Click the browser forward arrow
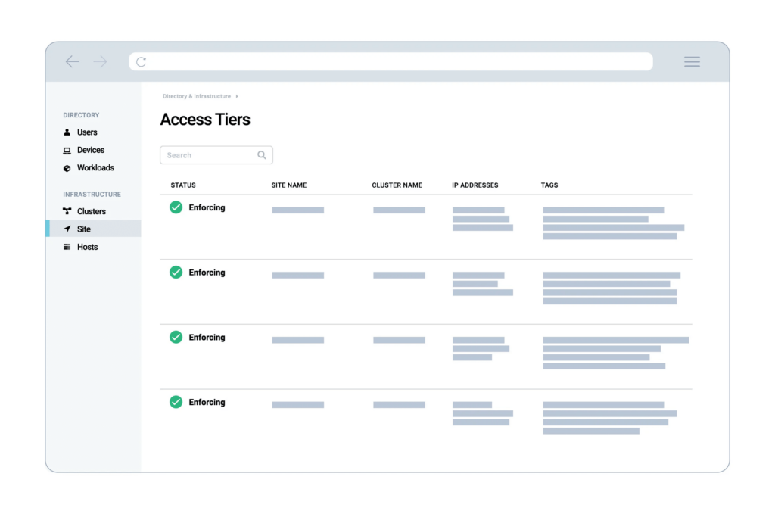775x514 pixels. (101, 61)
